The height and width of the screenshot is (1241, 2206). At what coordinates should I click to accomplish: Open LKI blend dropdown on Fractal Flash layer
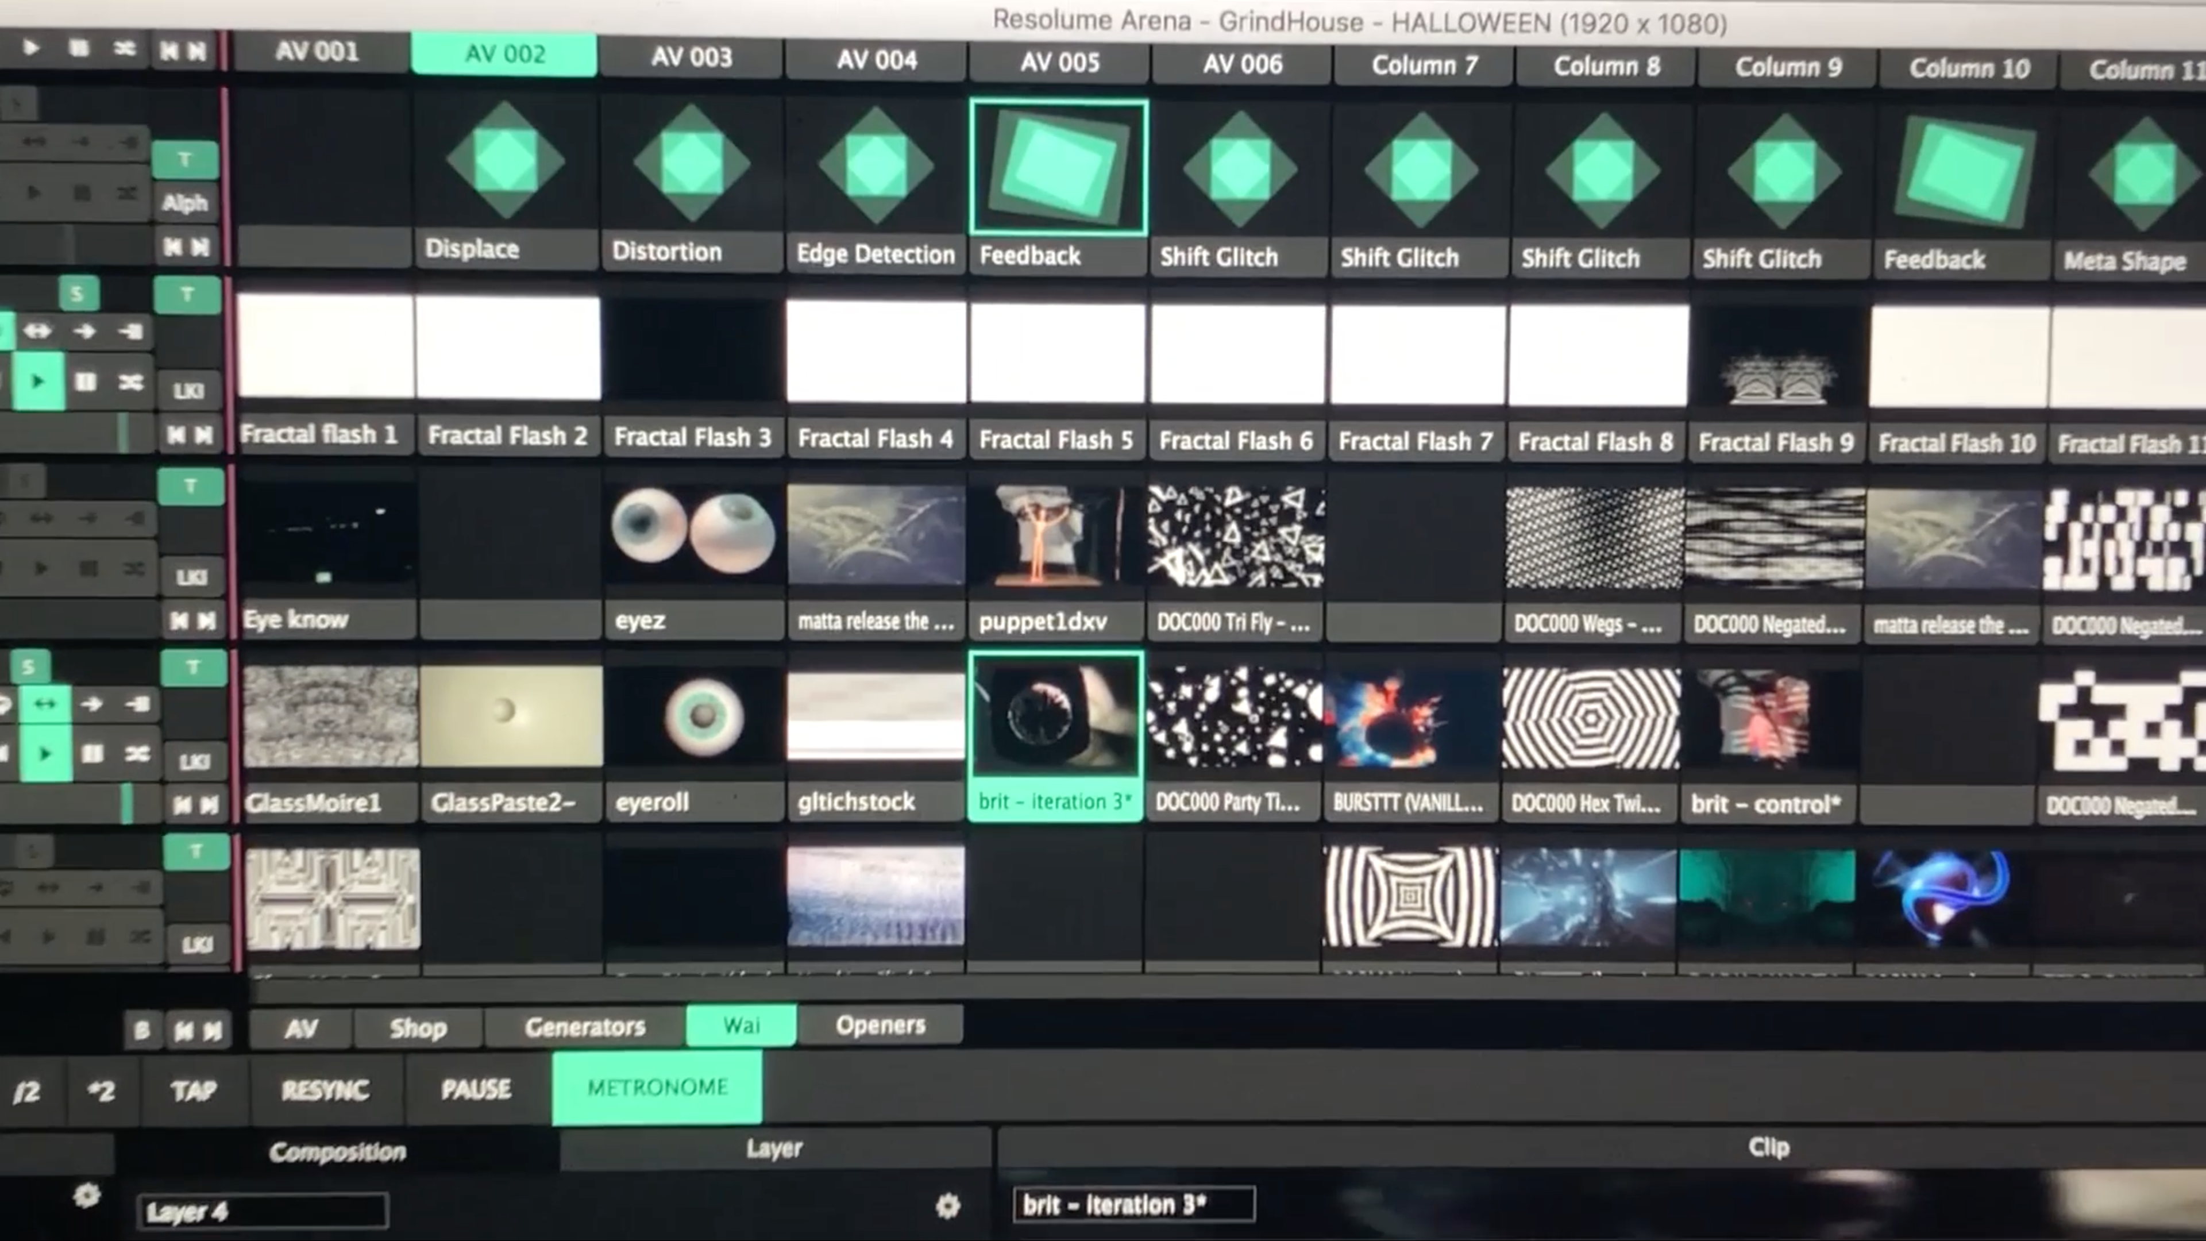tap(188, 391)
